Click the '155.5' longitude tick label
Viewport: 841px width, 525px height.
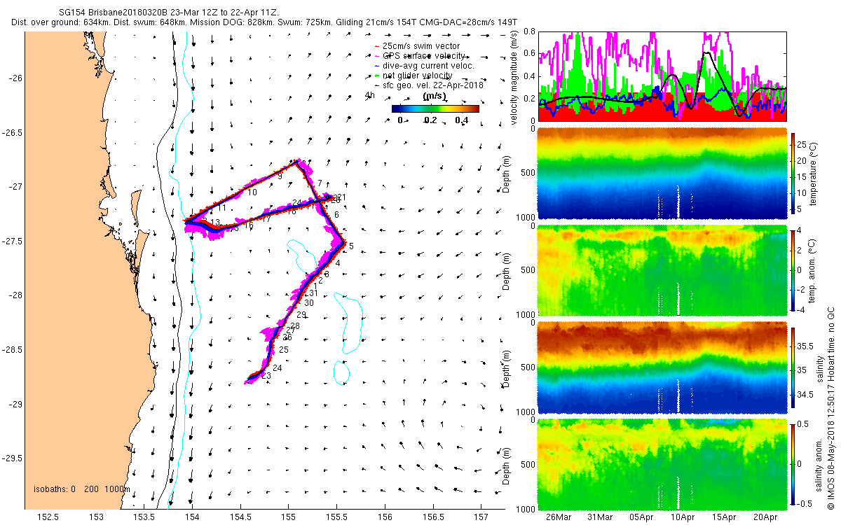pos(336,517)
